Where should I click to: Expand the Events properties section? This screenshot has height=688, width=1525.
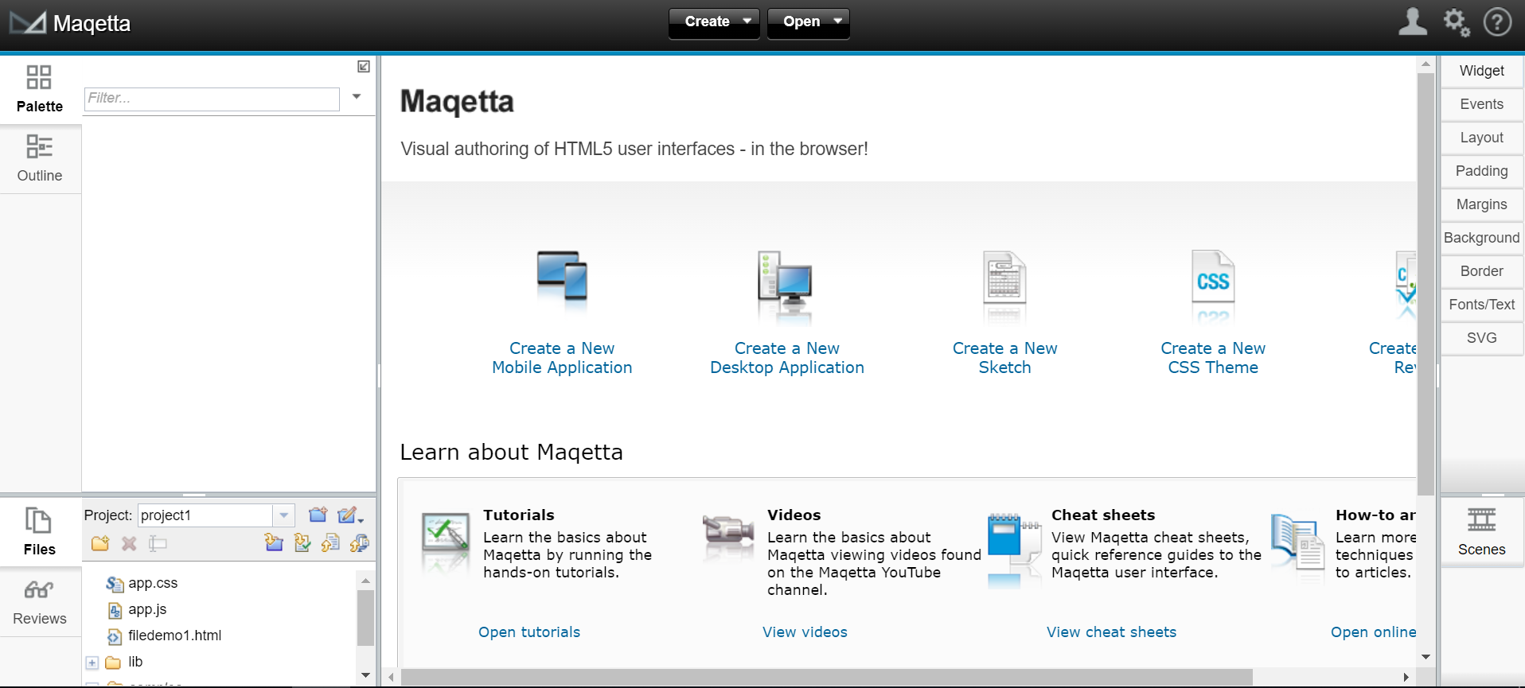point(1481,104)
